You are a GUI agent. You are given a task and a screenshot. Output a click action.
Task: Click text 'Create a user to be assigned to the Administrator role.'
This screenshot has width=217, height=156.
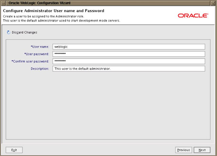click(43, 16)
